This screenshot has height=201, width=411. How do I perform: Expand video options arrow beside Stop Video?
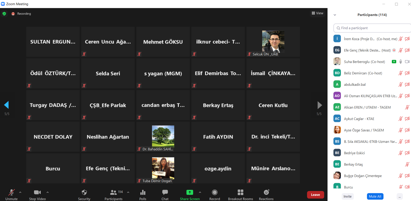click(x=48, y=192)
